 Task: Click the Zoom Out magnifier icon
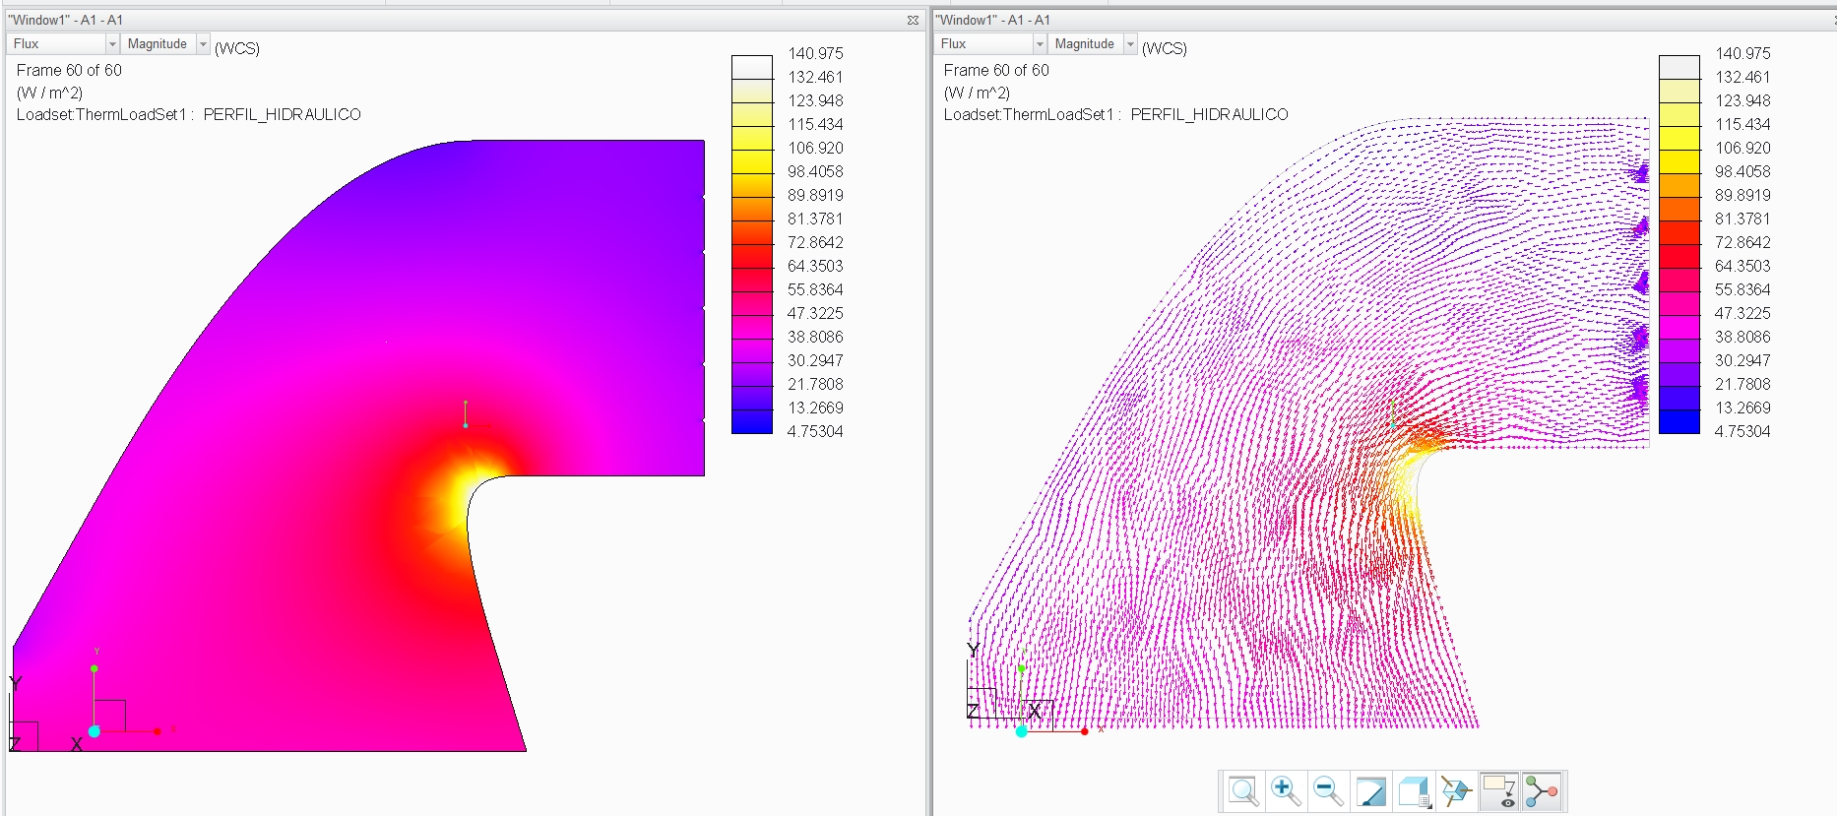coord(1328,791)
